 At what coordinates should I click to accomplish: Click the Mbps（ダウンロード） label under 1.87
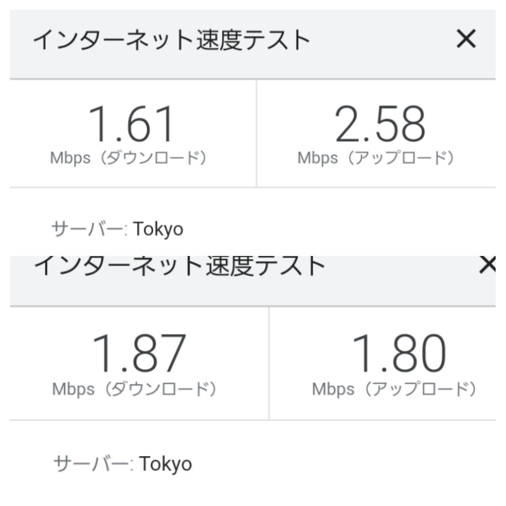(135, 389)
